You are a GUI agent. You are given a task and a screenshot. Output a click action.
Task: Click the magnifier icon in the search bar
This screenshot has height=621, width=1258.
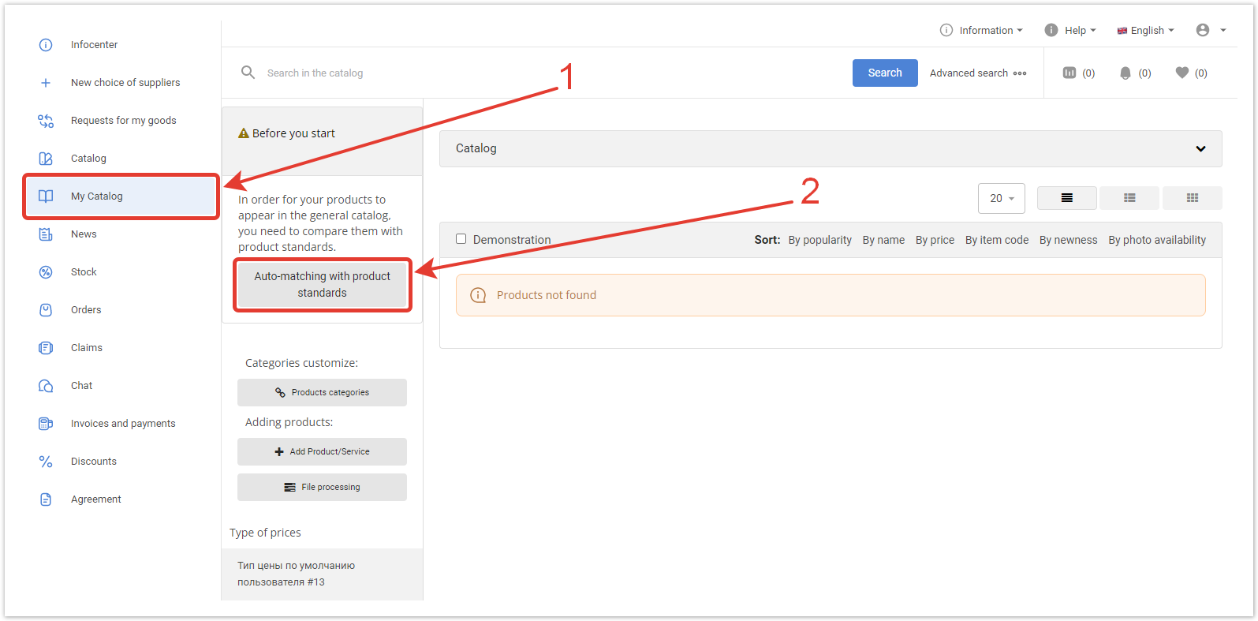(x=248, y=73)
